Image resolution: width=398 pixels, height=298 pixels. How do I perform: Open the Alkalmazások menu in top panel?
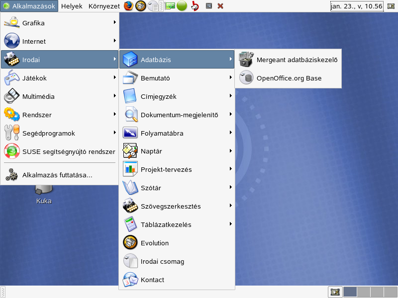click(29, 6)
